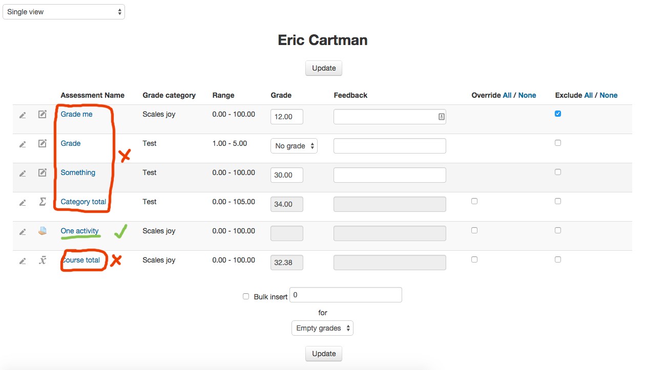The image size is (666, 370).
Task: Click the range value 1.00 - 5.00
Action: [230, 143]
